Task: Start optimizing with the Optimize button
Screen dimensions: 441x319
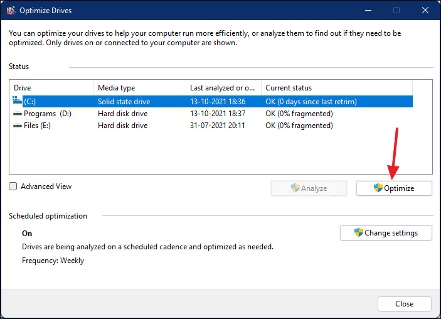Action: (x=394, y=188)
